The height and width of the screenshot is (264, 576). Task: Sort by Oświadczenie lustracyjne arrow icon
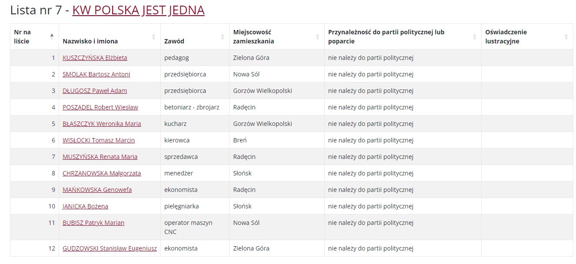pos(566,37)
